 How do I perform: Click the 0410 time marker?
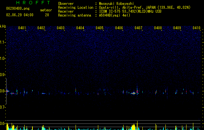tap(197, 28)
